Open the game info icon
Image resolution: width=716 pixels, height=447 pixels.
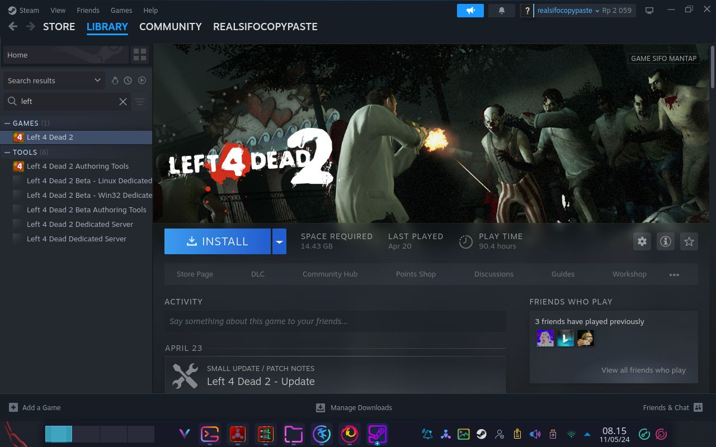coord(666,241)
